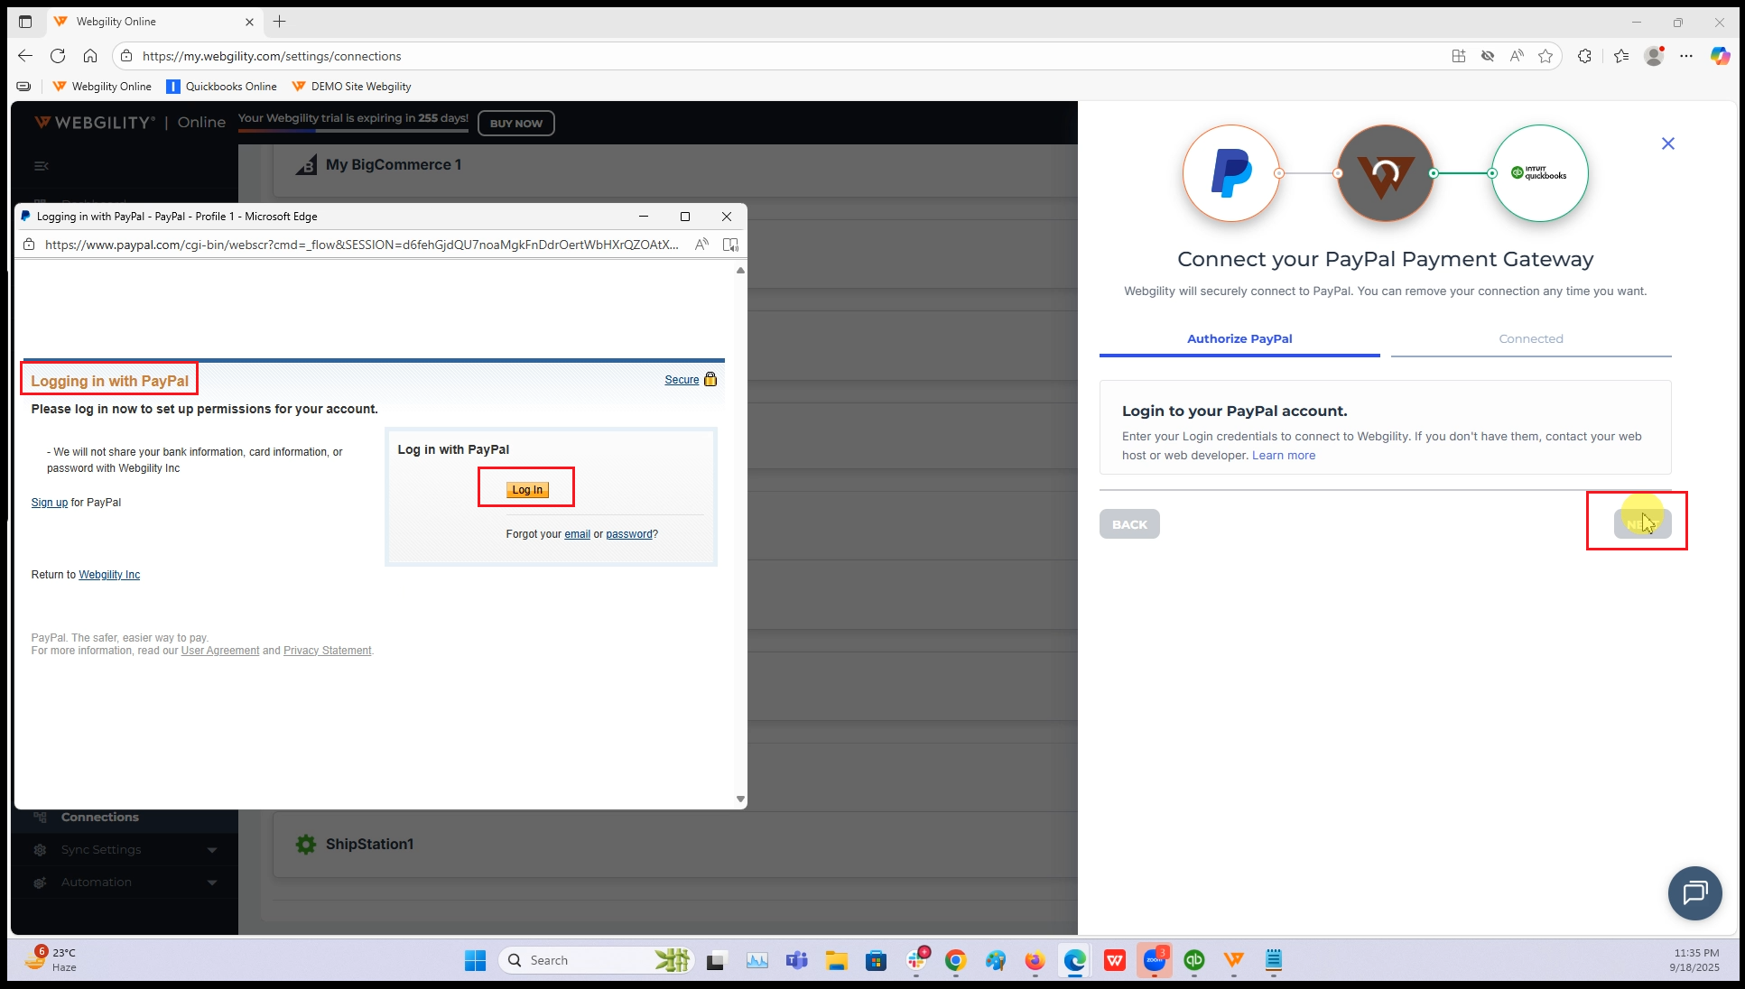Click the BACK button in connection panel
This screenshot has width=1745, height=989.
(x=1129, y=524)
